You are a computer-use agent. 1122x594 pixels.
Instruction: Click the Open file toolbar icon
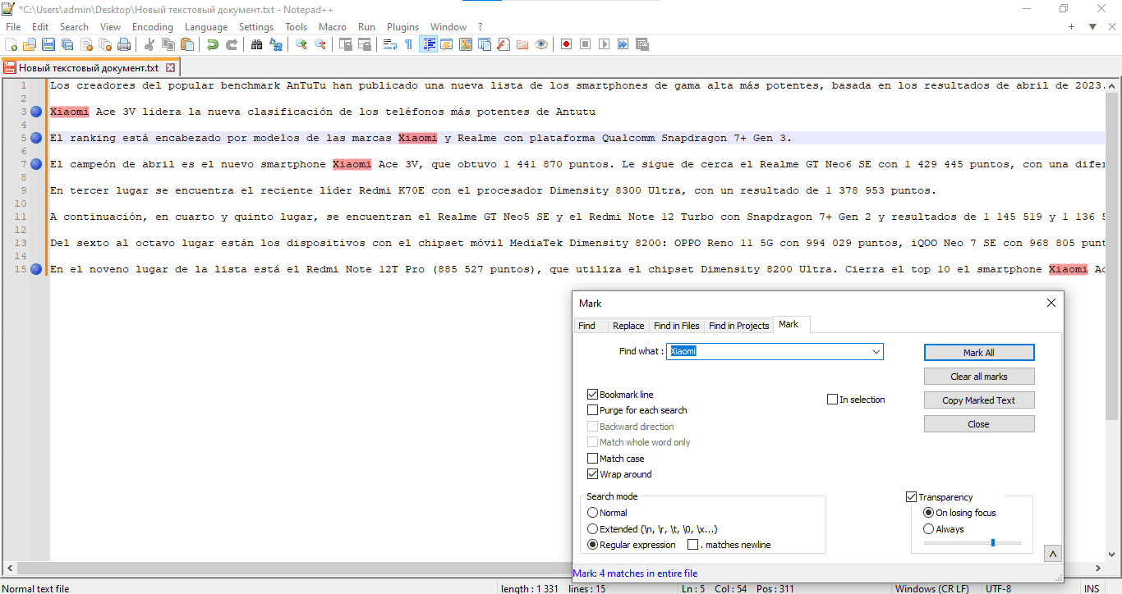pos(30,44)
